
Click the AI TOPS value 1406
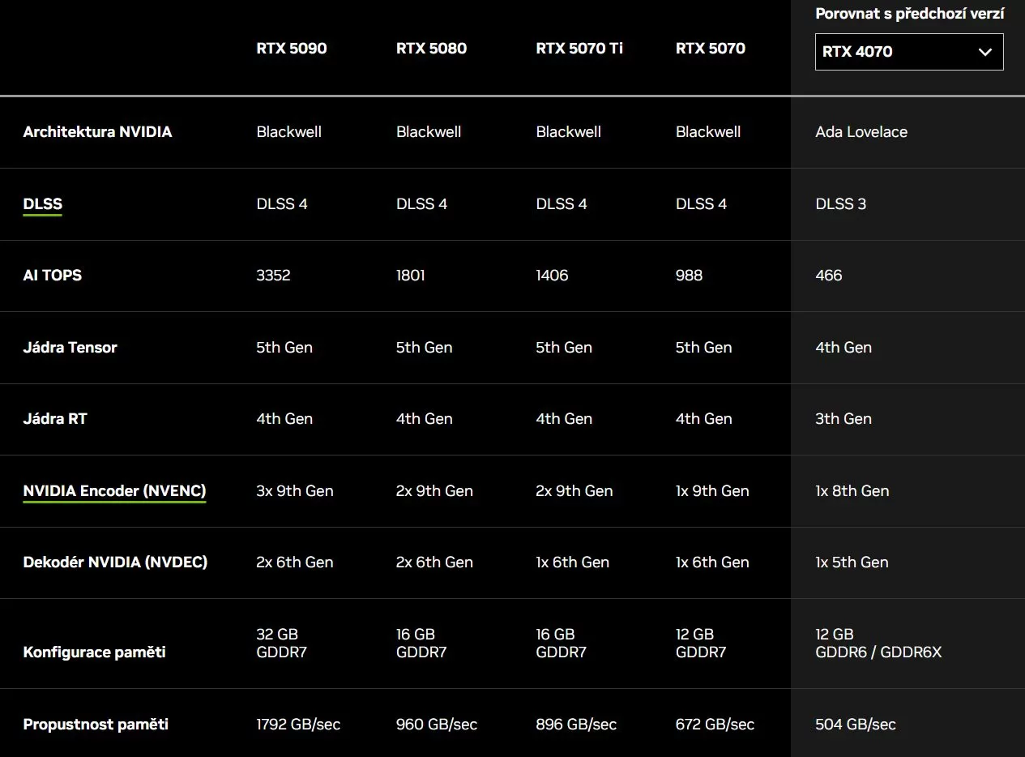point(552,276)
